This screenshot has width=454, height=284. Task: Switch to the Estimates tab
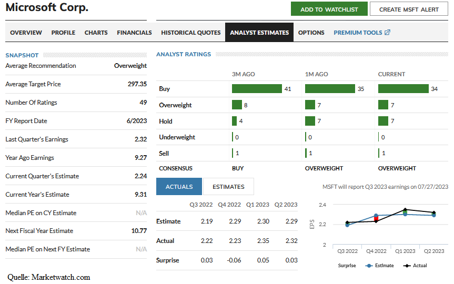[x=228, y=186]
